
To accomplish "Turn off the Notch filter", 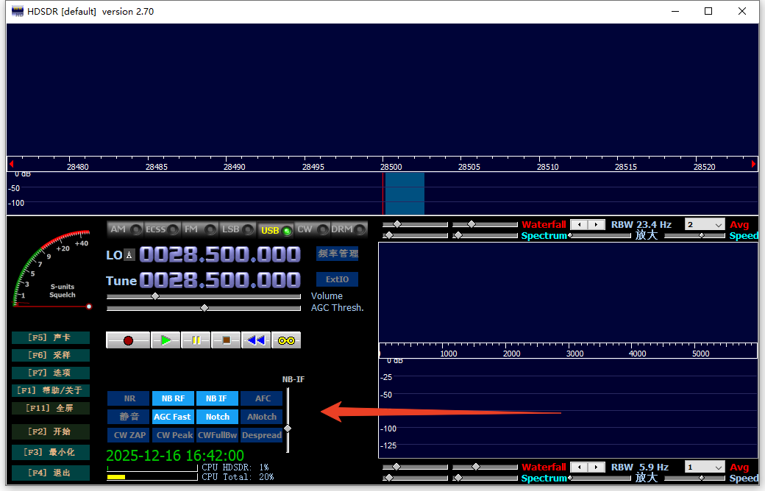I will click(217, 417).
